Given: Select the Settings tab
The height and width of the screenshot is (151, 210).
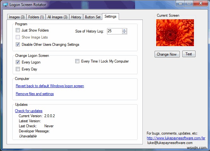Looking at the screenshot, I should tap(111, 16).
